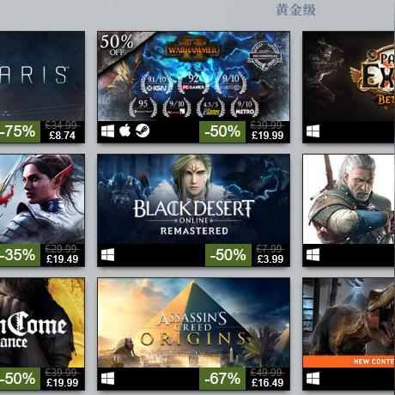Open the Path of Exile capsule
The image size is (395, 395).
click(x=349, y=76)
